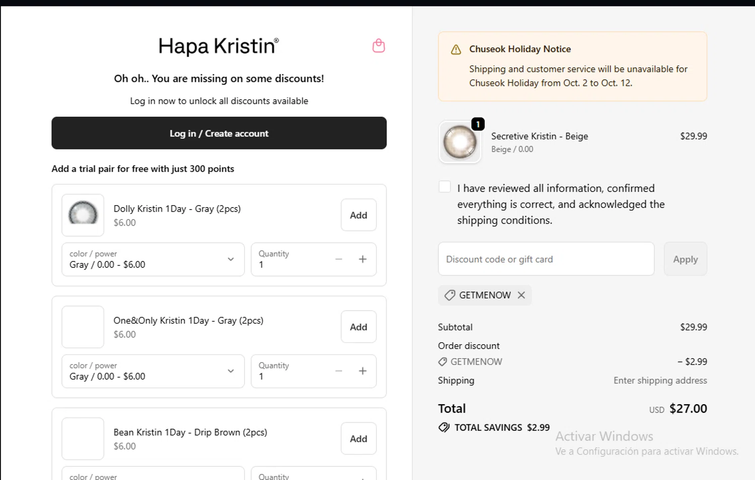Focus the Discount code or gift card field
Viewport: 755px width, 480px height.
tap(546, 259)
